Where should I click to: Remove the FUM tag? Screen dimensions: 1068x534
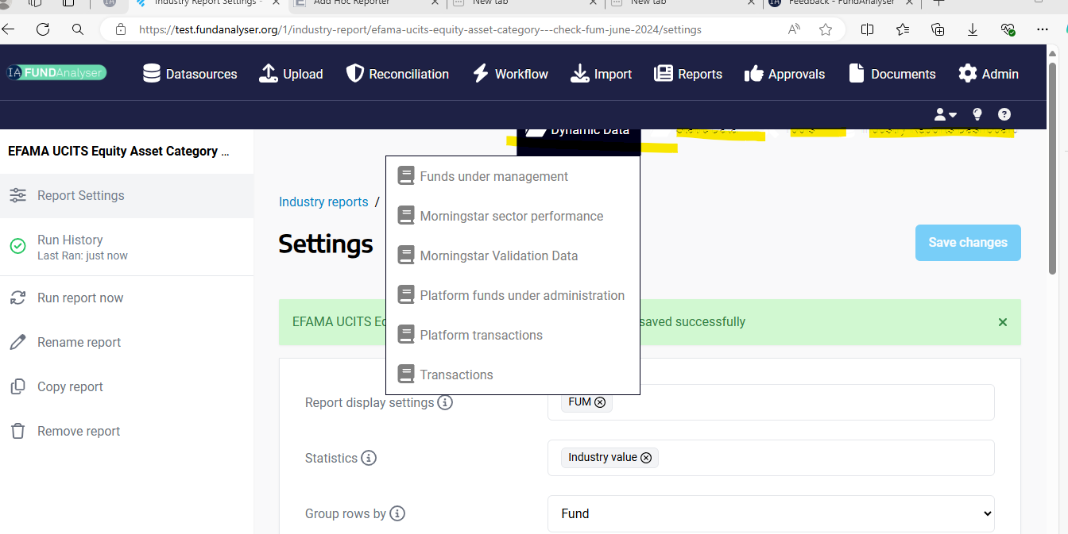(x=600, y=402)
